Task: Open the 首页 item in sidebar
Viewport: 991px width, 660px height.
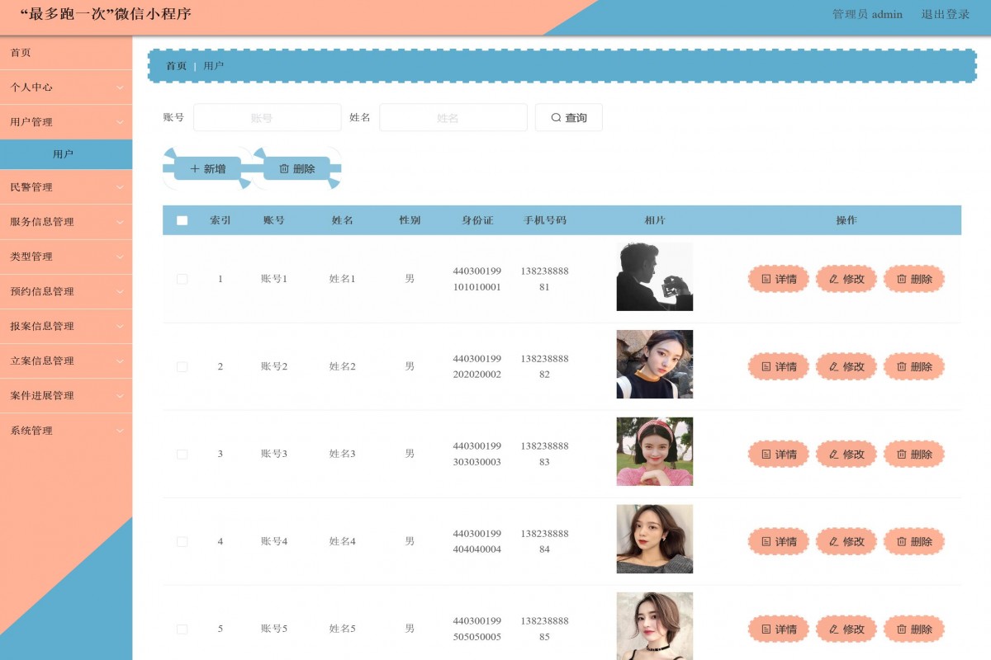Action: pos(21,53)
